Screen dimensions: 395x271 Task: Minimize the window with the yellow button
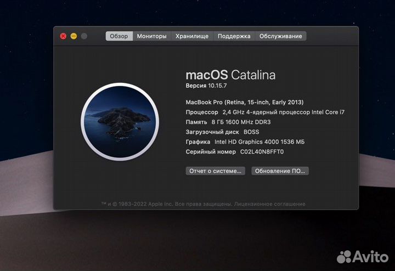pyautogui.click(x=74, y=36)
